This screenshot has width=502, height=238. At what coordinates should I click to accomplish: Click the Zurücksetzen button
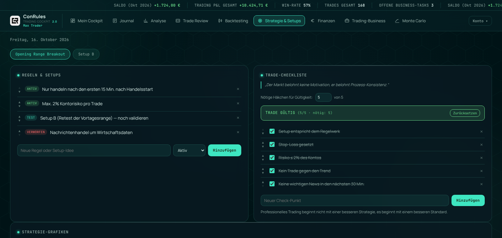click(x=465, y=113)
